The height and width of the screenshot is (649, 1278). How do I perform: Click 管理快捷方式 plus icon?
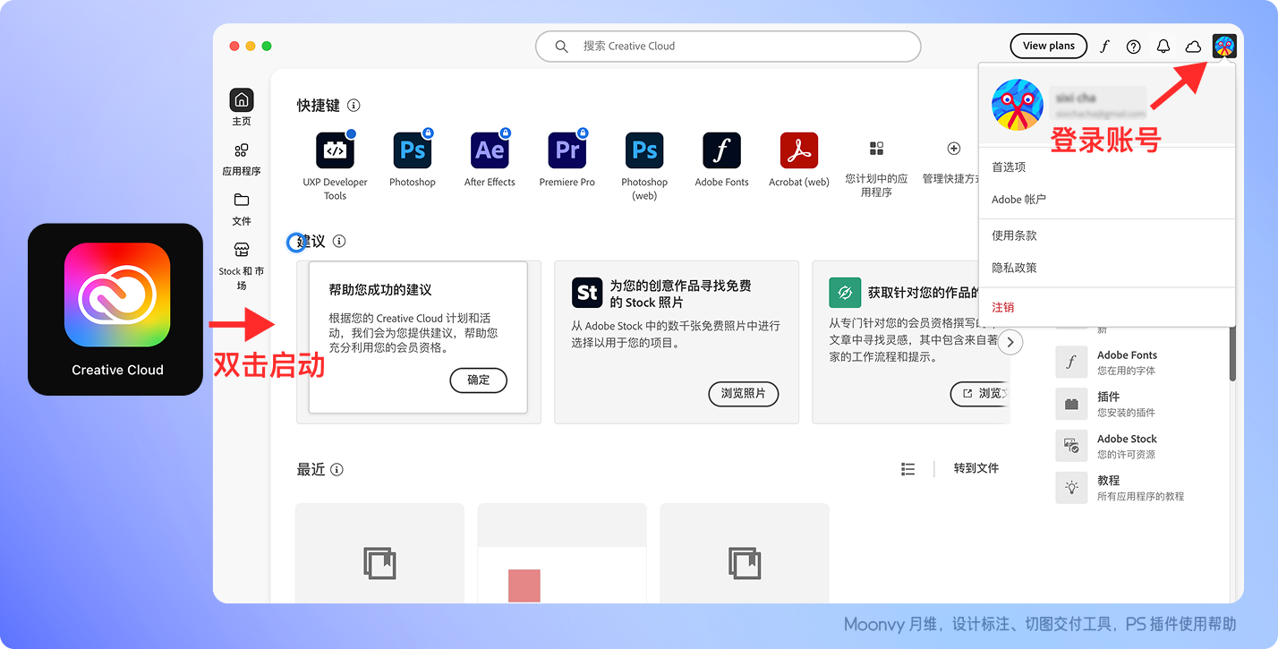953,149
